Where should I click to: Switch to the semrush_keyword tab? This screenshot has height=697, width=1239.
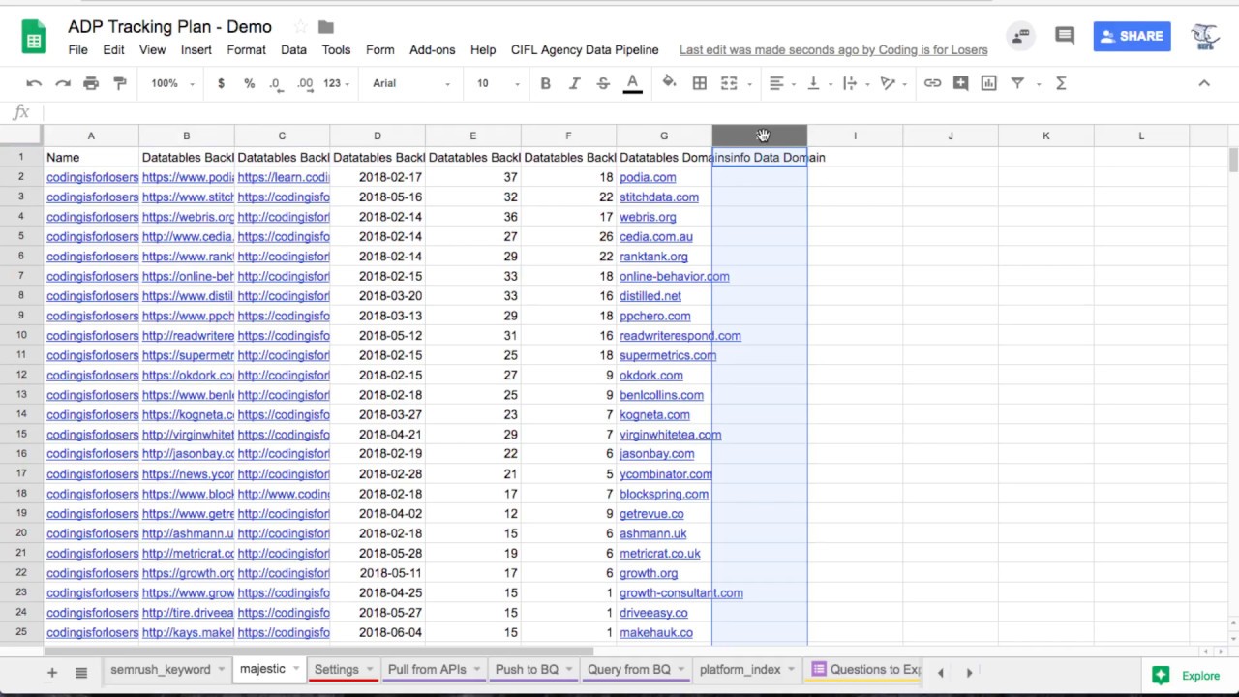[x=160, y=670]
